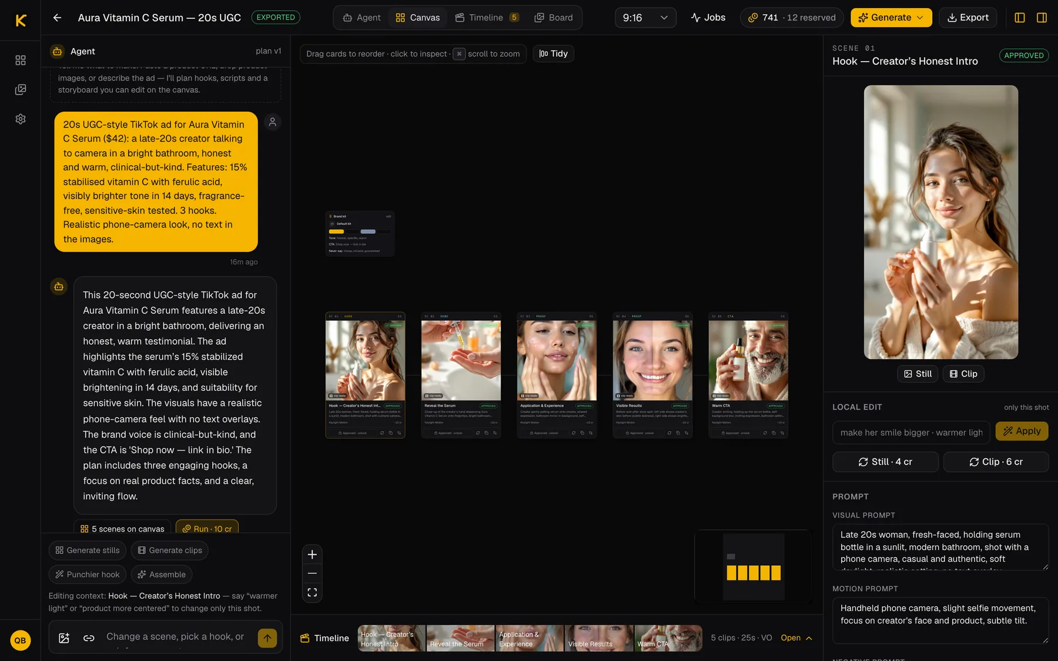Click the K logo at top left

click(x=21, y=21)
